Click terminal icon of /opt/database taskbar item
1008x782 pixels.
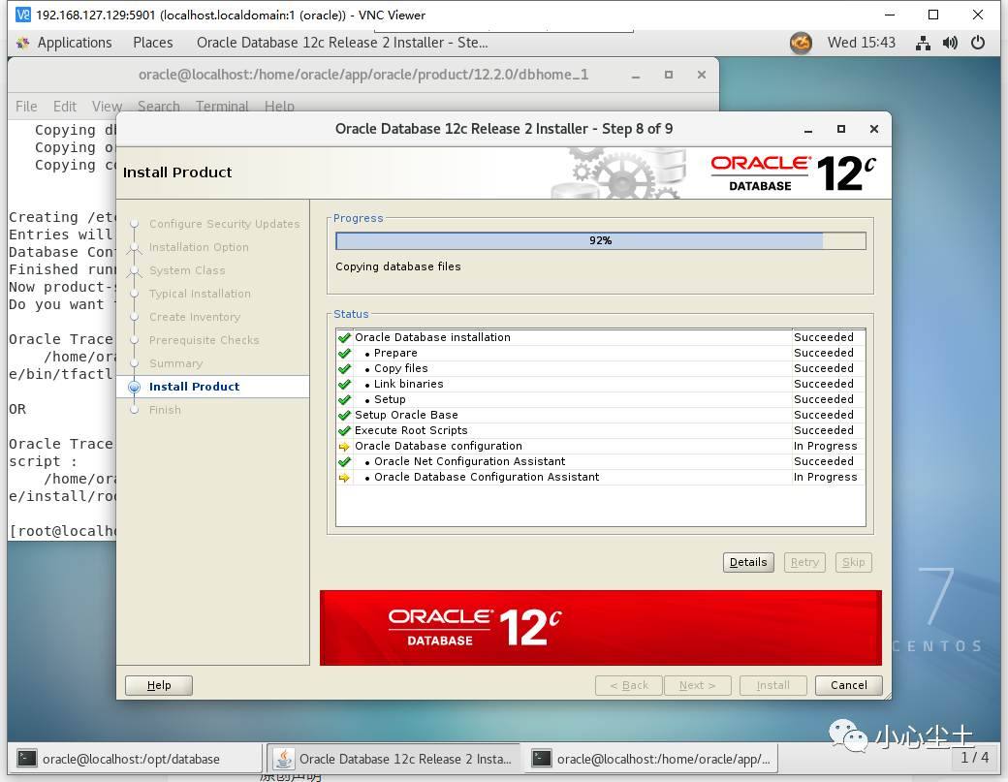point(27,758)
